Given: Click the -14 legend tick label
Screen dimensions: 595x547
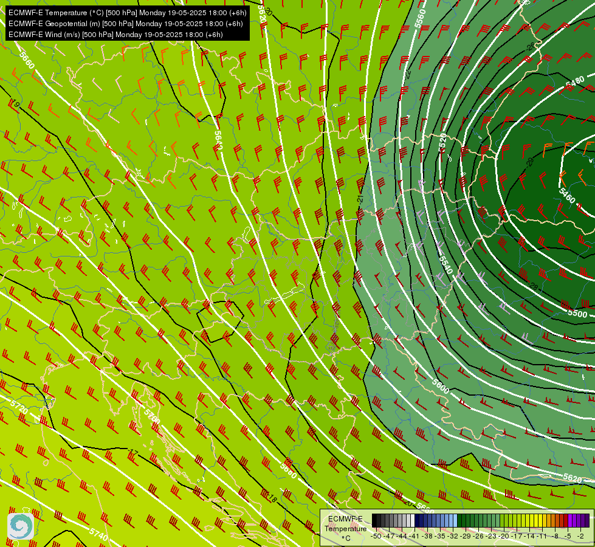Looking at the screenshot, I should [529, 536].
